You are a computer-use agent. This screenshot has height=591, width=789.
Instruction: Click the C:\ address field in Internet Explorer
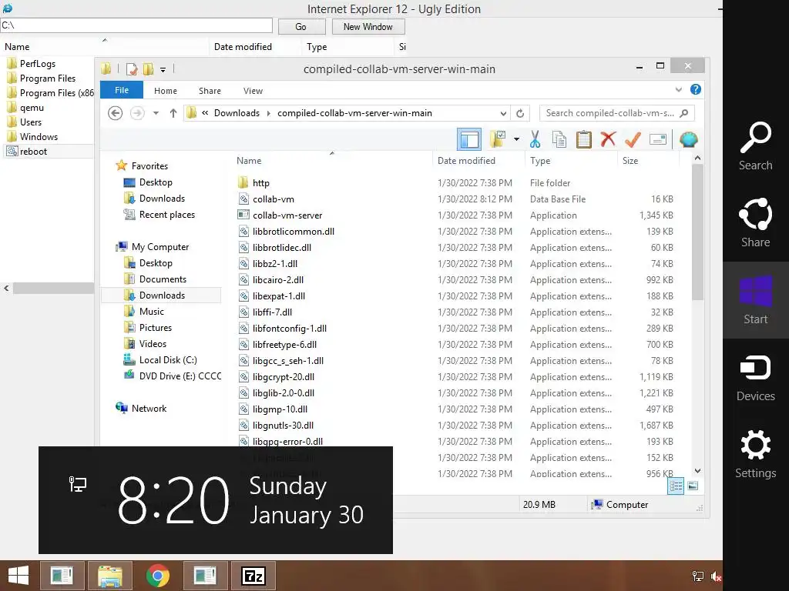point(136,25)
